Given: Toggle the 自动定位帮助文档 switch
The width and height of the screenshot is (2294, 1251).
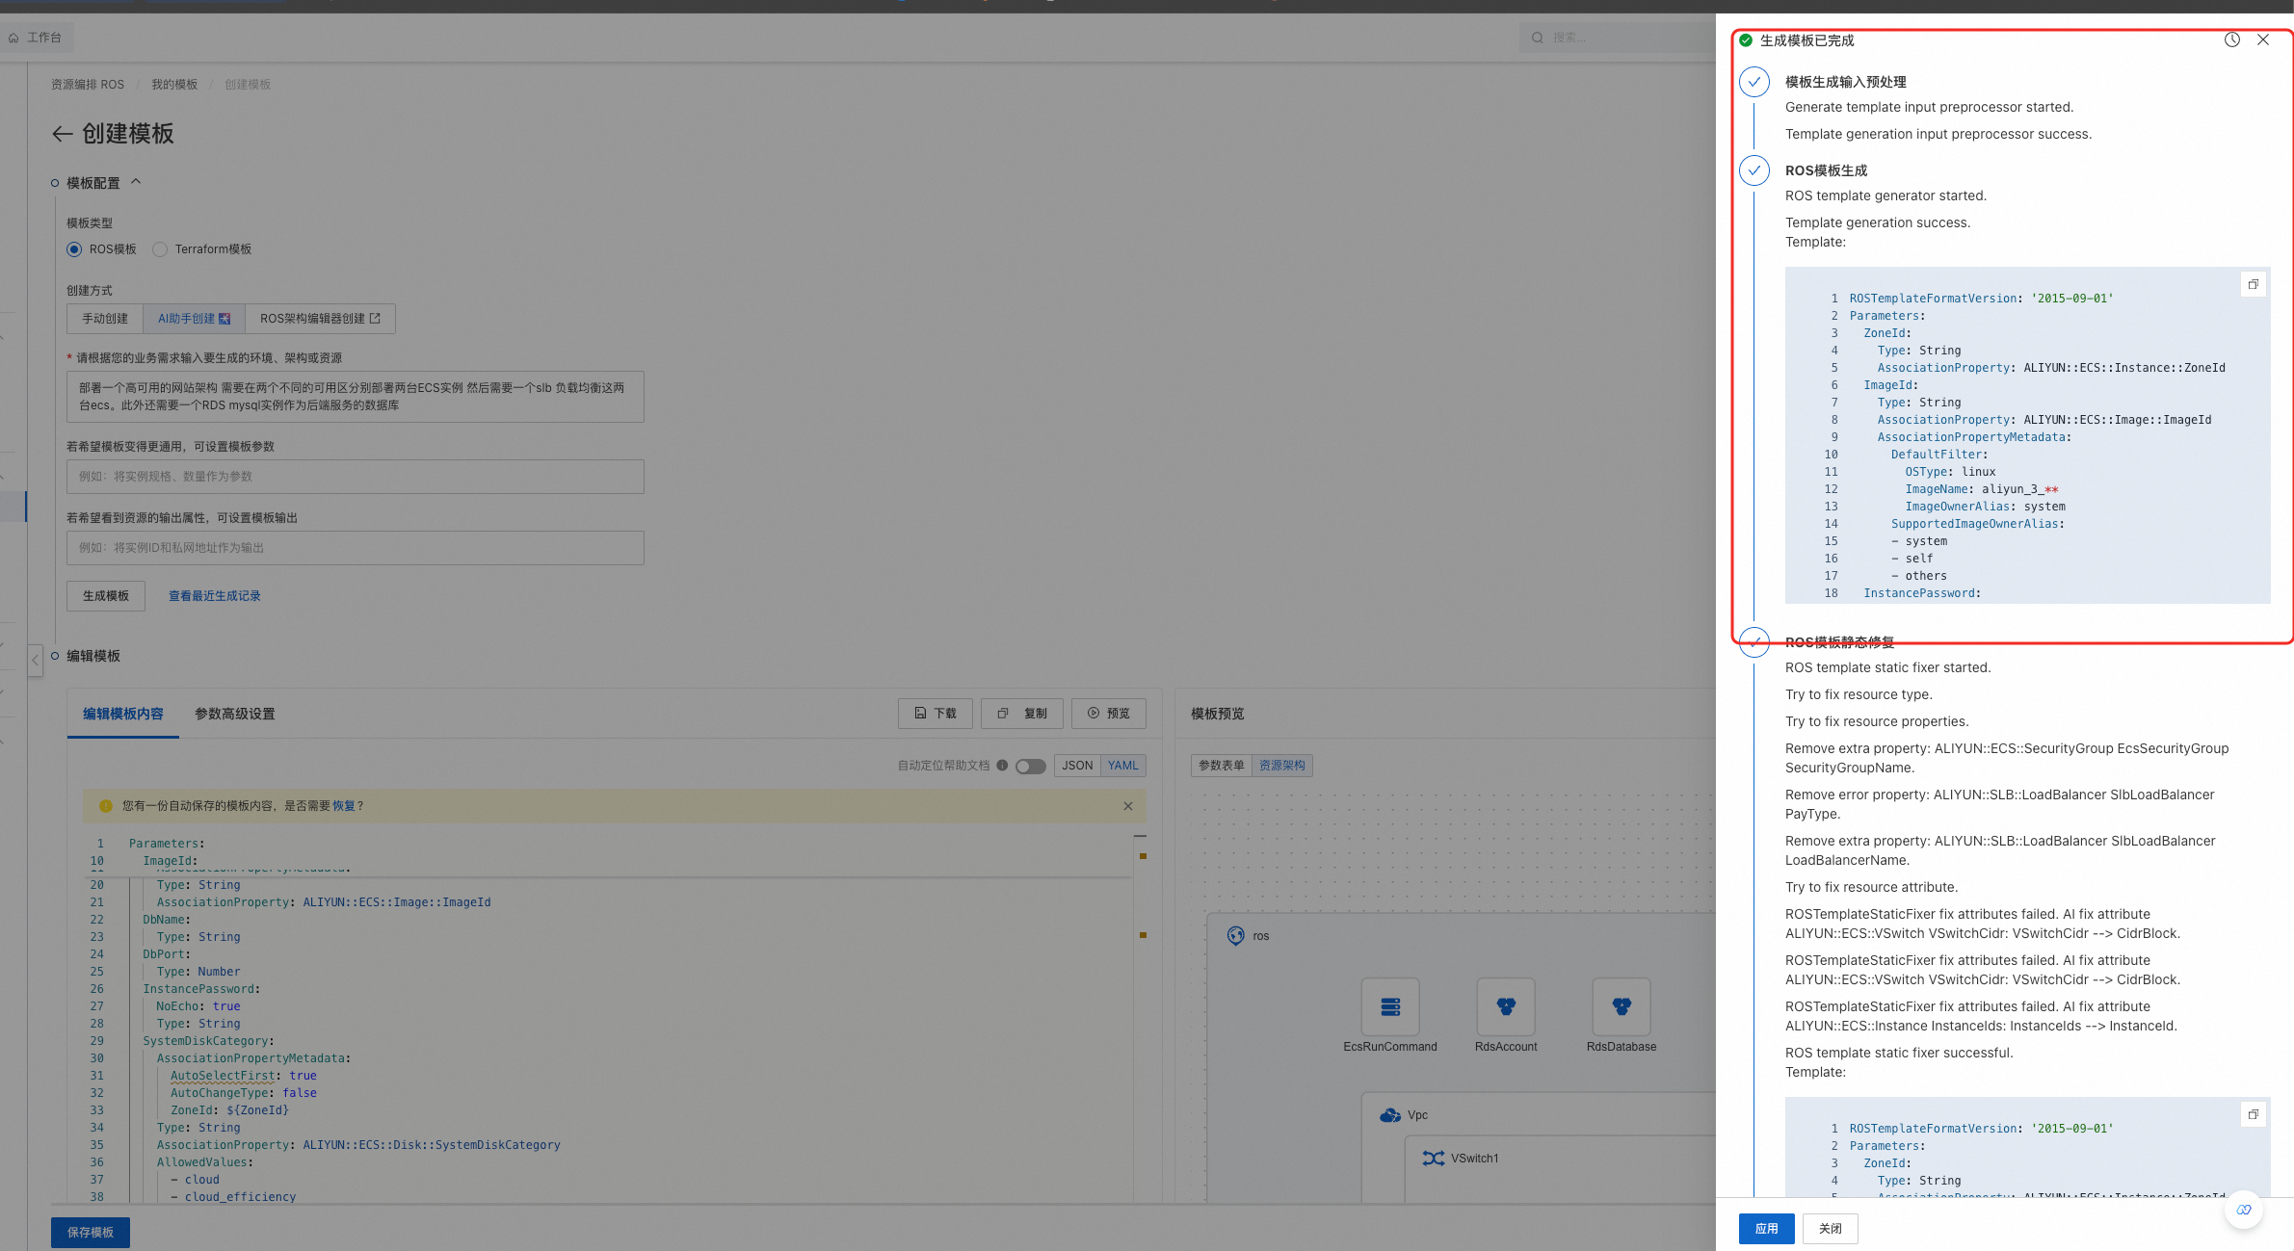Looking at the screenshot, I should 1030,766.
